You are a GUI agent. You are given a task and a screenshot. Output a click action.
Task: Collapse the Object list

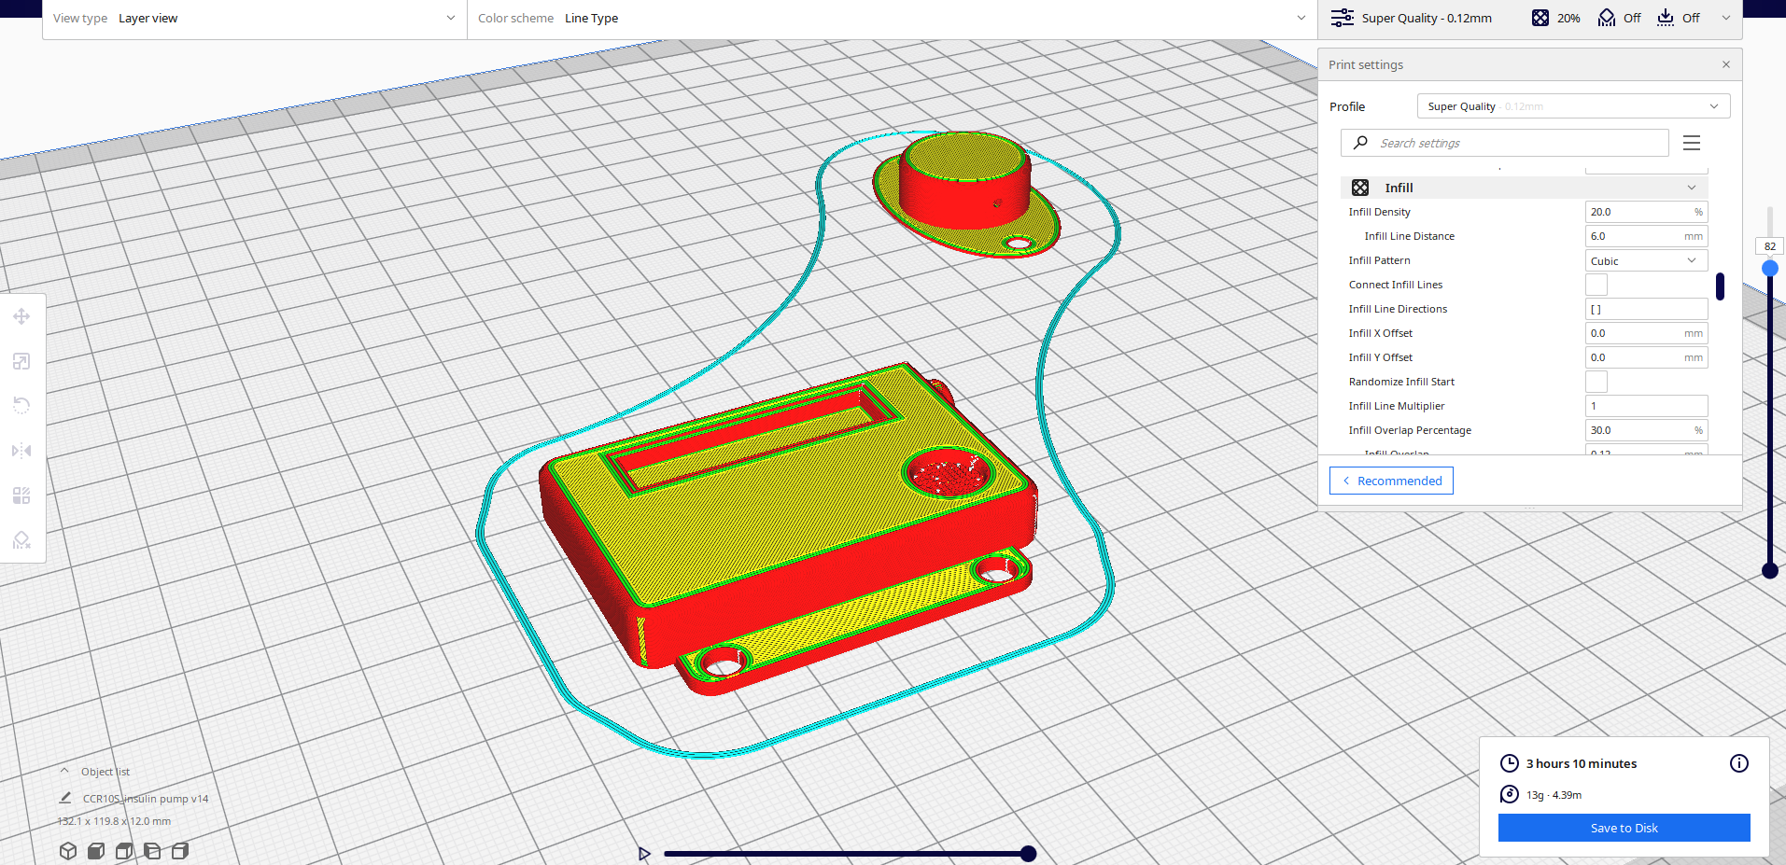point(64,771)
